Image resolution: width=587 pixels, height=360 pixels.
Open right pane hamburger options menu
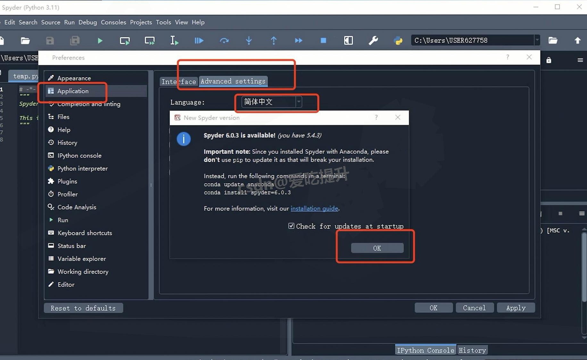tap(580, 60)
